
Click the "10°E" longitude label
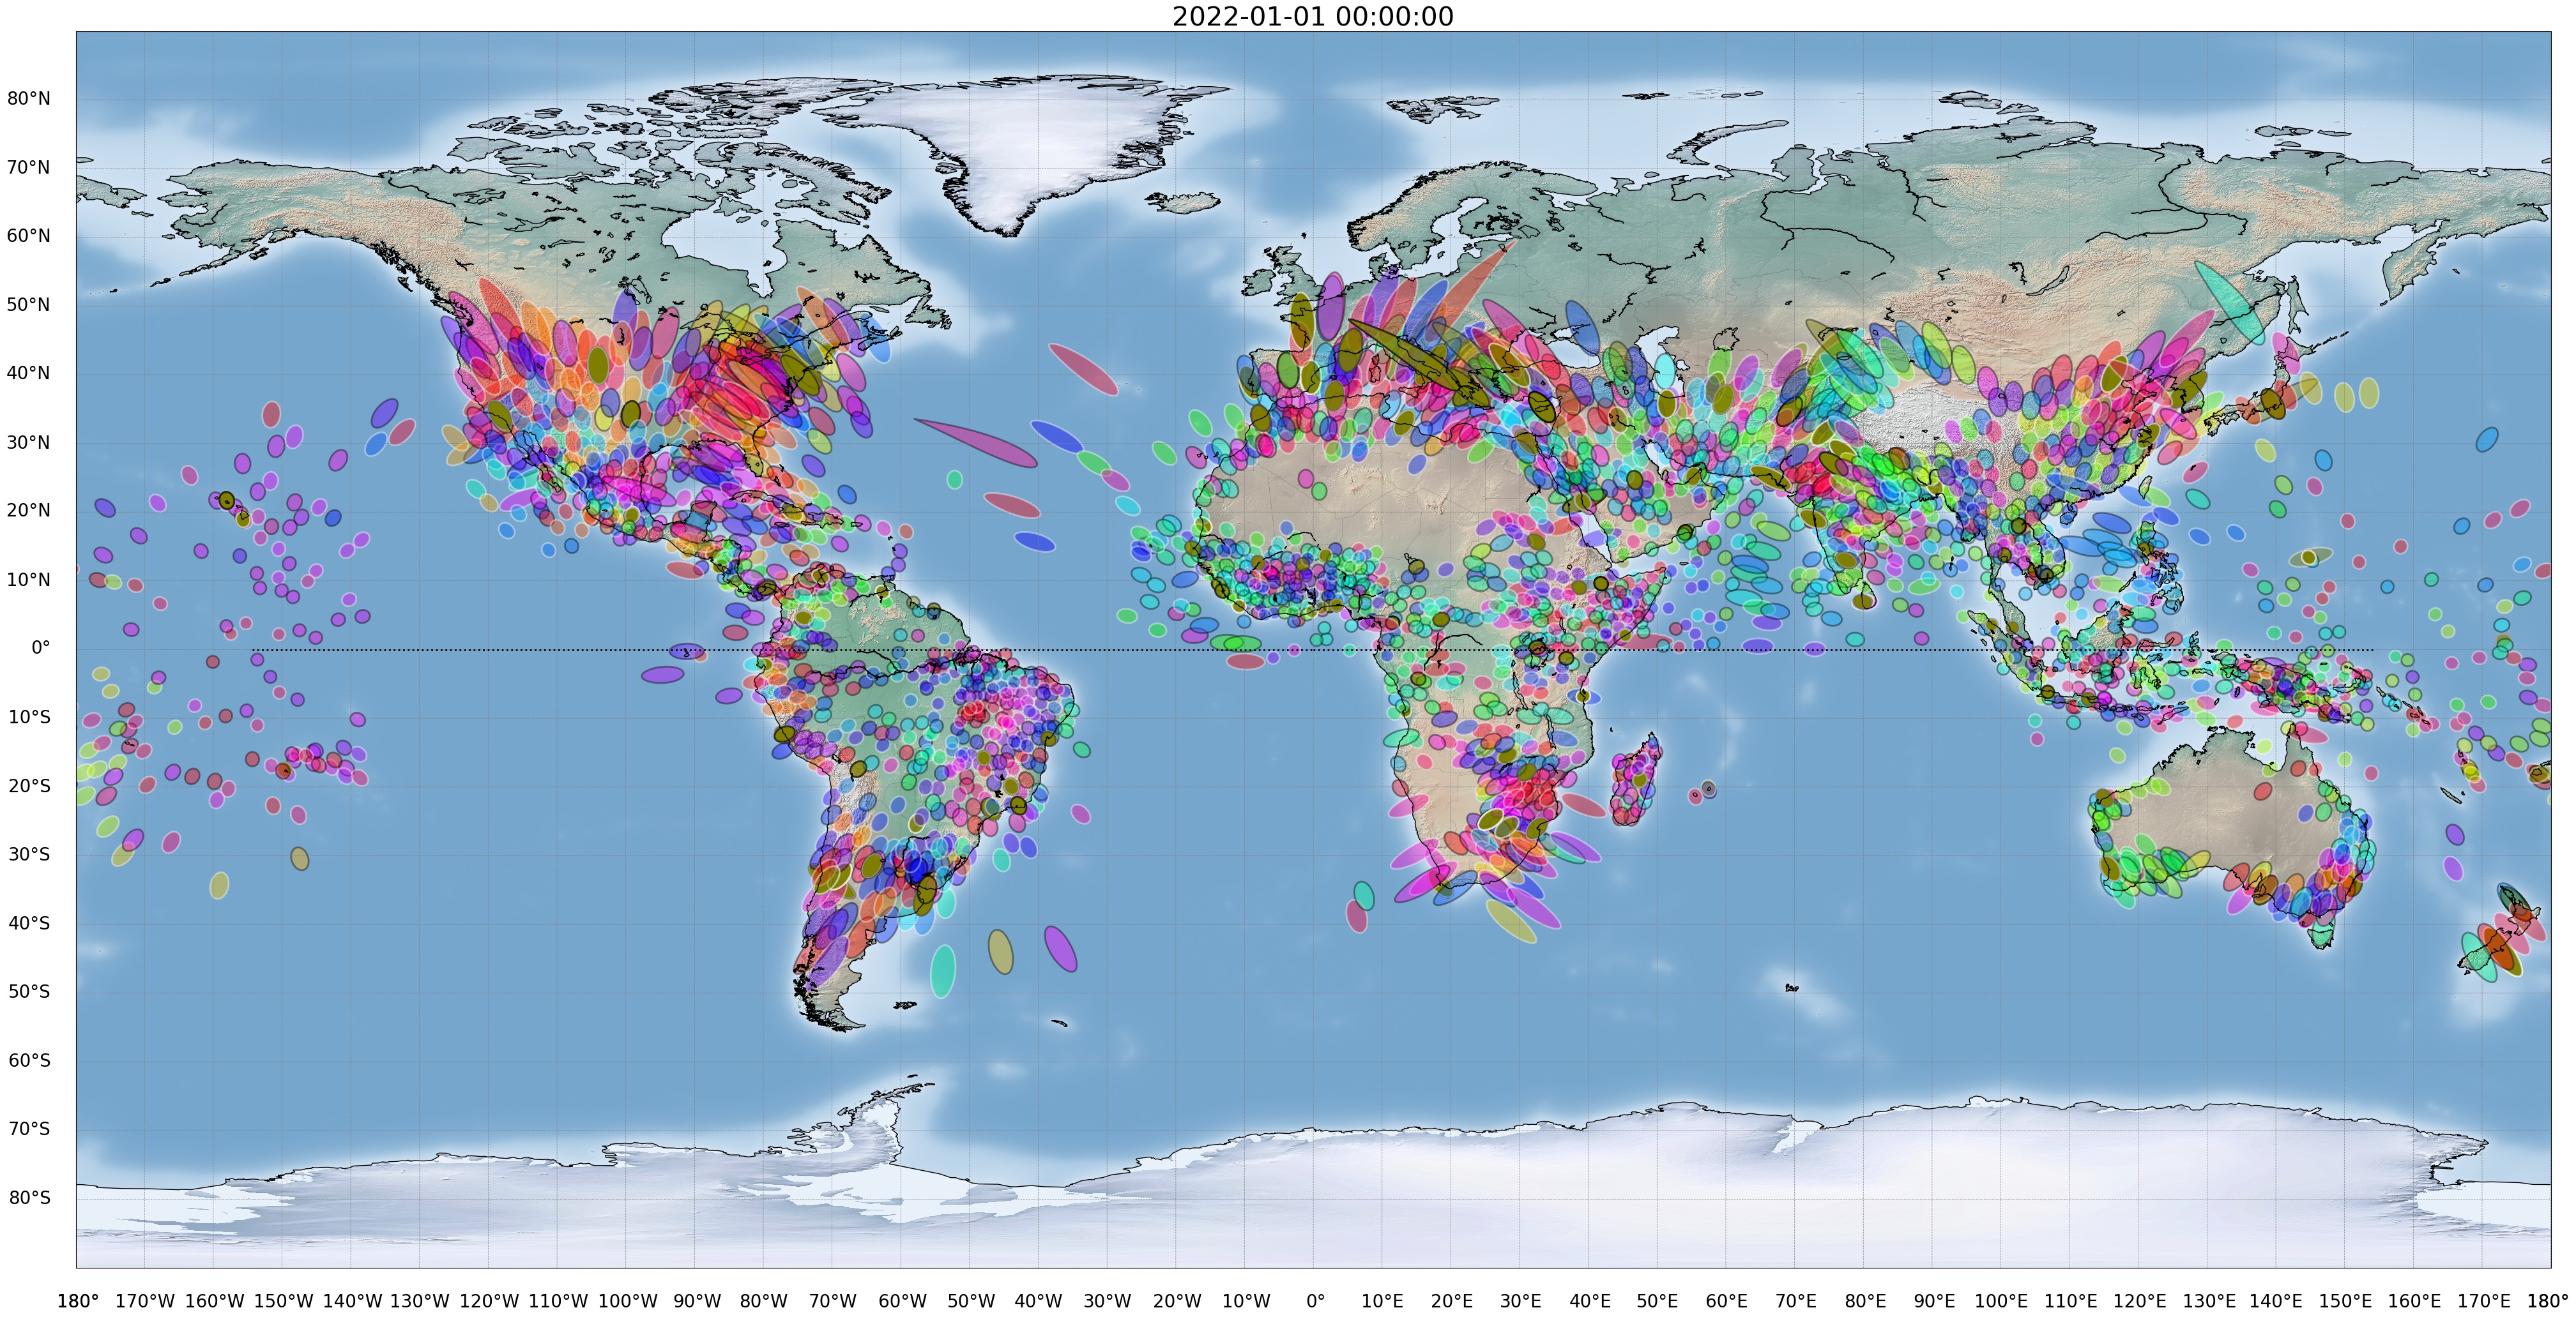(x=1383, y=1301)
